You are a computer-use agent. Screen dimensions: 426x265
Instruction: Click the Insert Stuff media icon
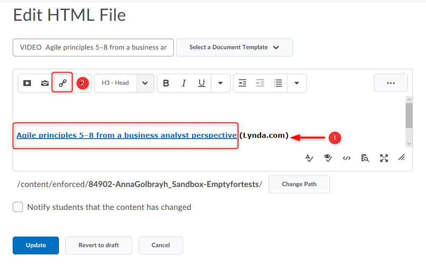pyautogui.click(x=27, y=83)
